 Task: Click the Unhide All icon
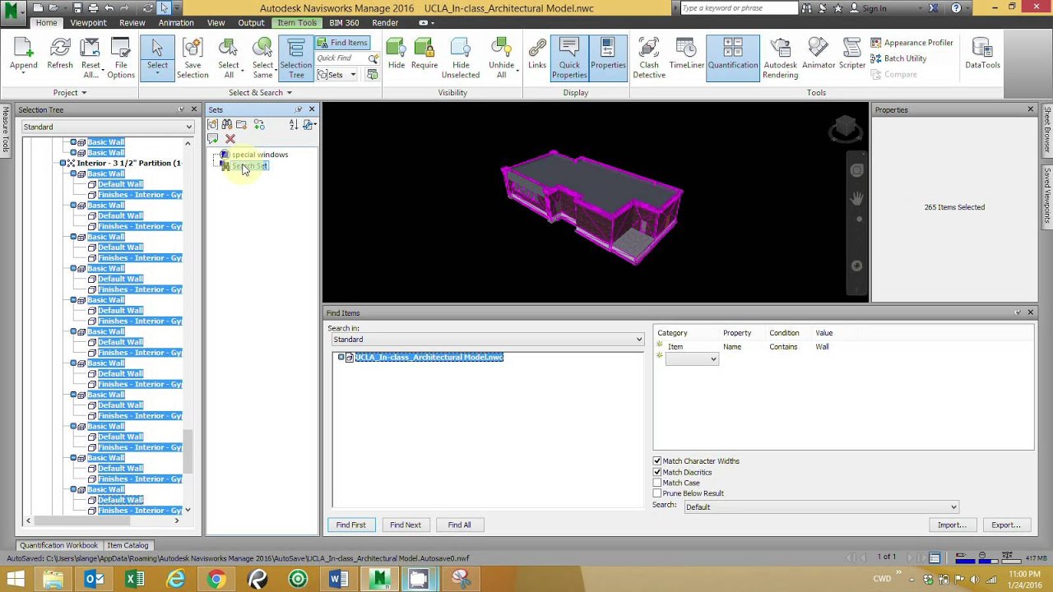(x=501, y=58)
